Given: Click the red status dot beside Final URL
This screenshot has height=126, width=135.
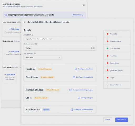Looking at the screenshot, I should [108, 34].
